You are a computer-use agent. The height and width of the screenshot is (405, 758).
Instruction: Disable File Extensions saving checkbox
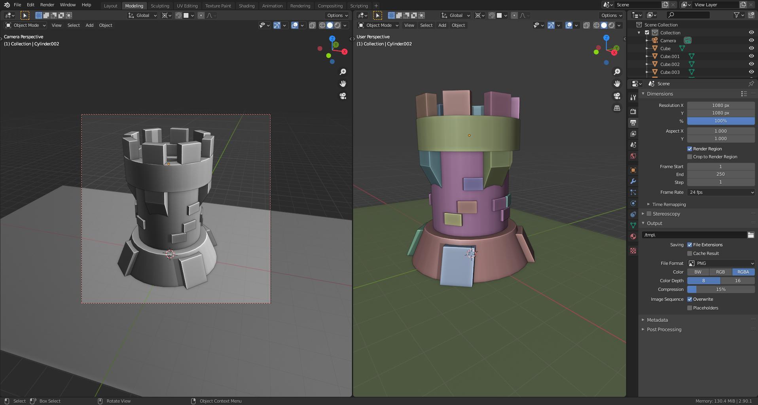coord(690,244)
